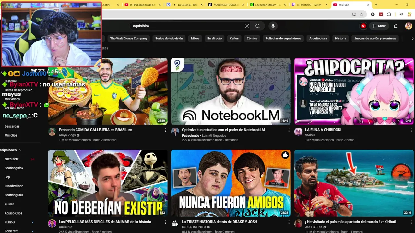Image resolution: width=415 pixels, height=233 pixels.
Task: Click the Araya Vlogs channel name
Action: coord(67,135)
